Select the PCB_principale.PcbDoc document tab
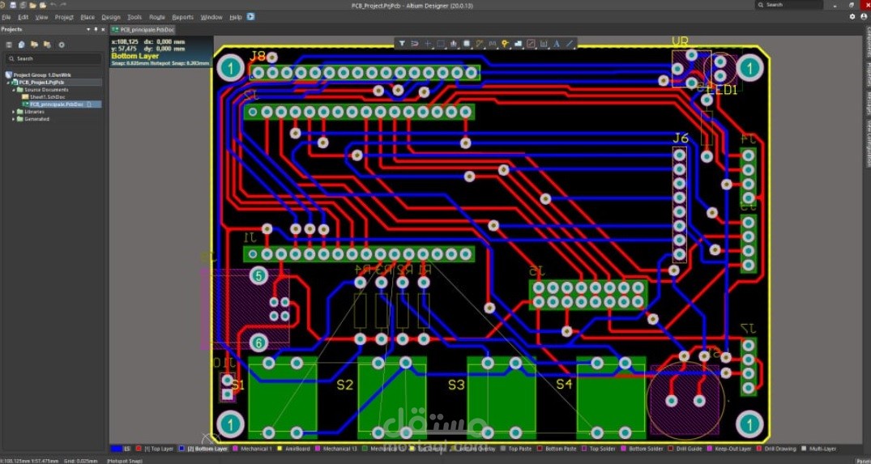This screenshot has height=464, width=871. (143, 29)
